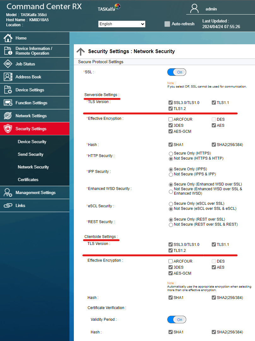Image resolution: width=255 pixels, height=341 pixels.
Task: Select Secure Only (HTTPS) radio button
Action: click(x=171, y=154)
